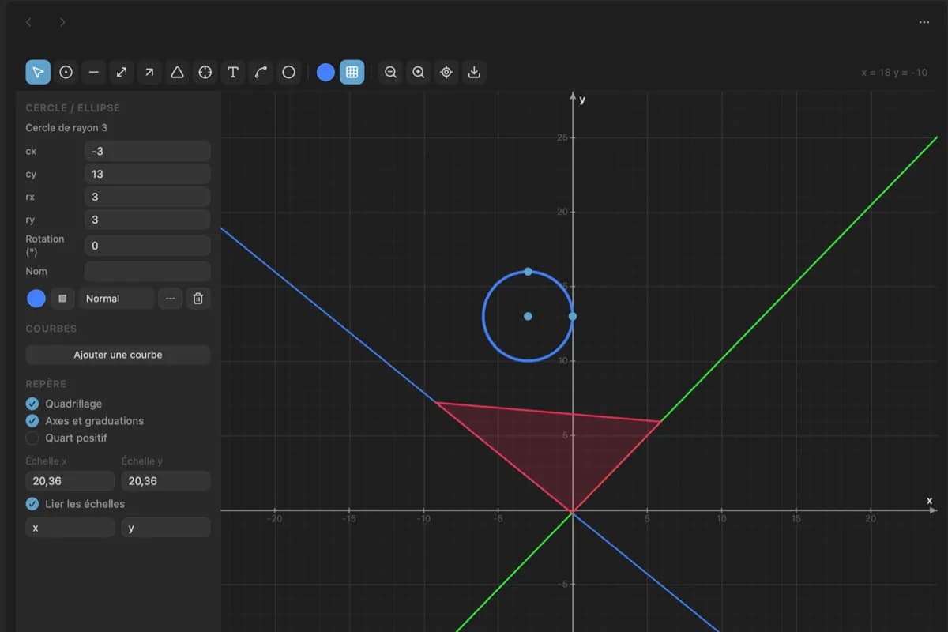This screenshot has width=948, height=632.
Task: Edit the Échelle y value 20,36
Action: click(x=166, y=481)
